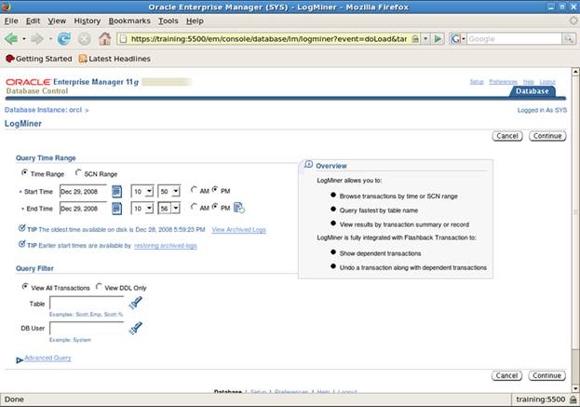Click into the Table filter field
The image size is (580, 407).
pyautogui.click(x=87, y=303)
